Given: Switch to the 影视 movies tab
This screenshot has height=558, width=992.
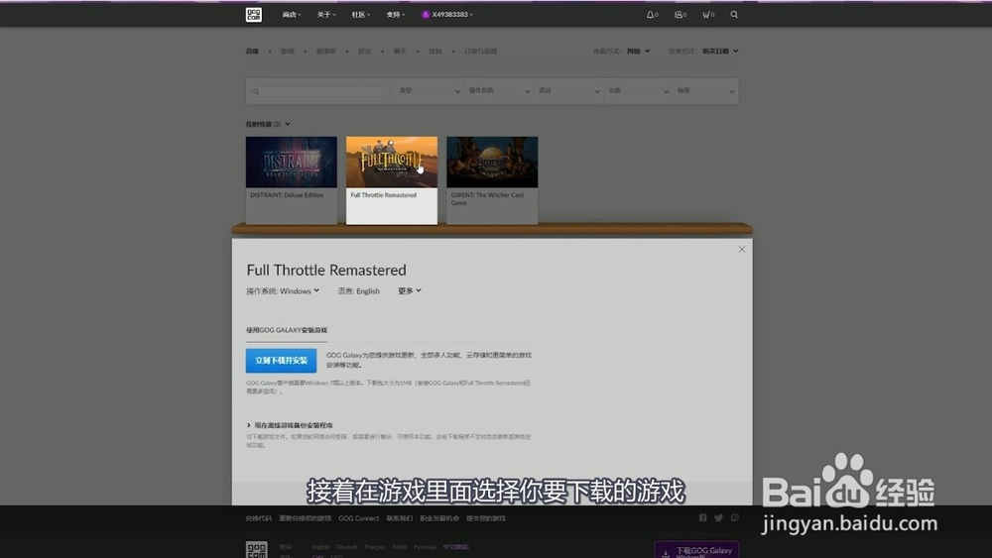Looking at the screenshot, I should (288, 52).
